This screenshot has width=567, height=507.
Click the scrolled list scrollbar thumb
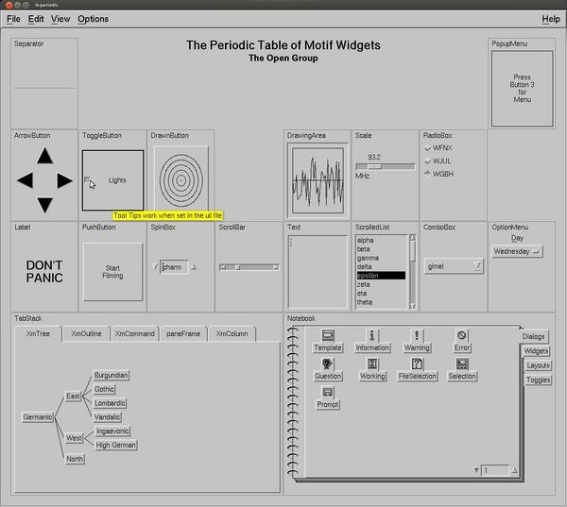pyautogui.click(x=413, y=251)
